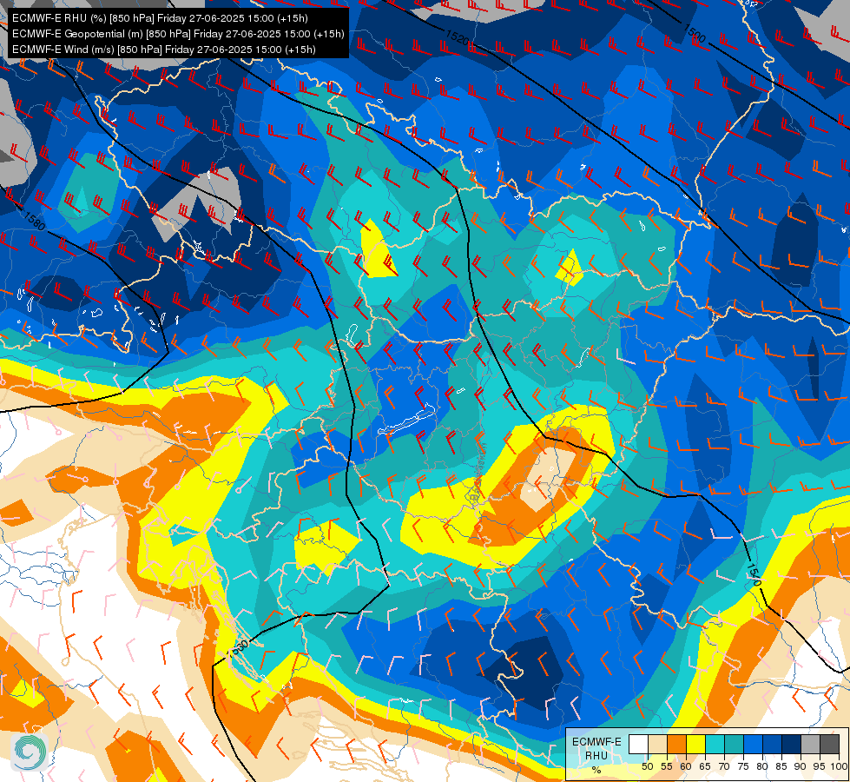
Task: Click the legend value 80
Action: click(x=762, y=766)
